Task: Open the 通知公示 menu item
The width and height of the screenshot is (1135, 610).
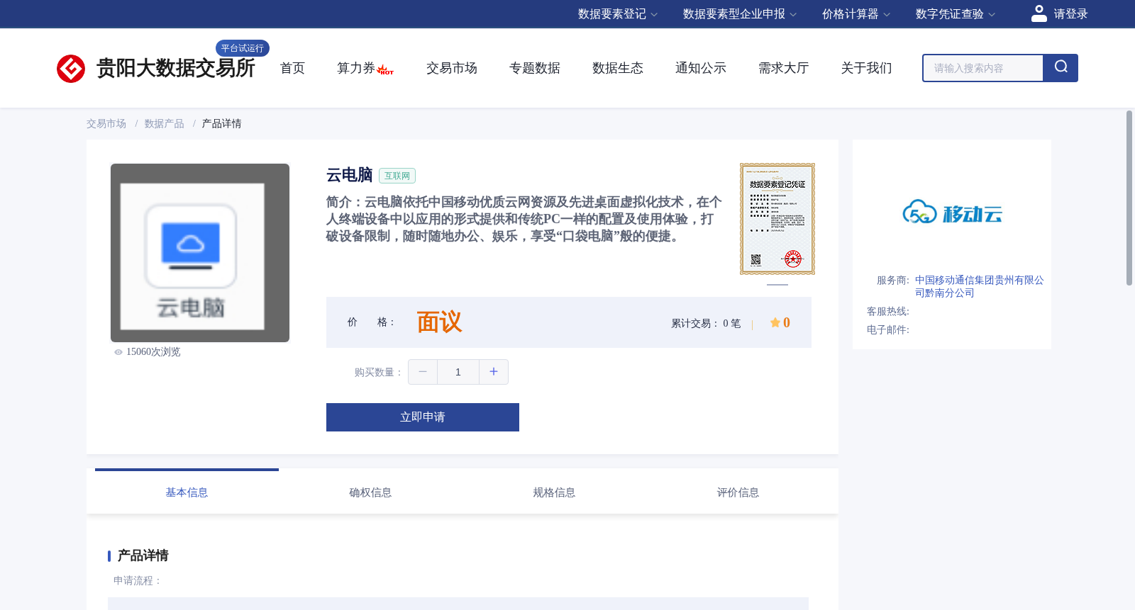Action: click(701, 68)
